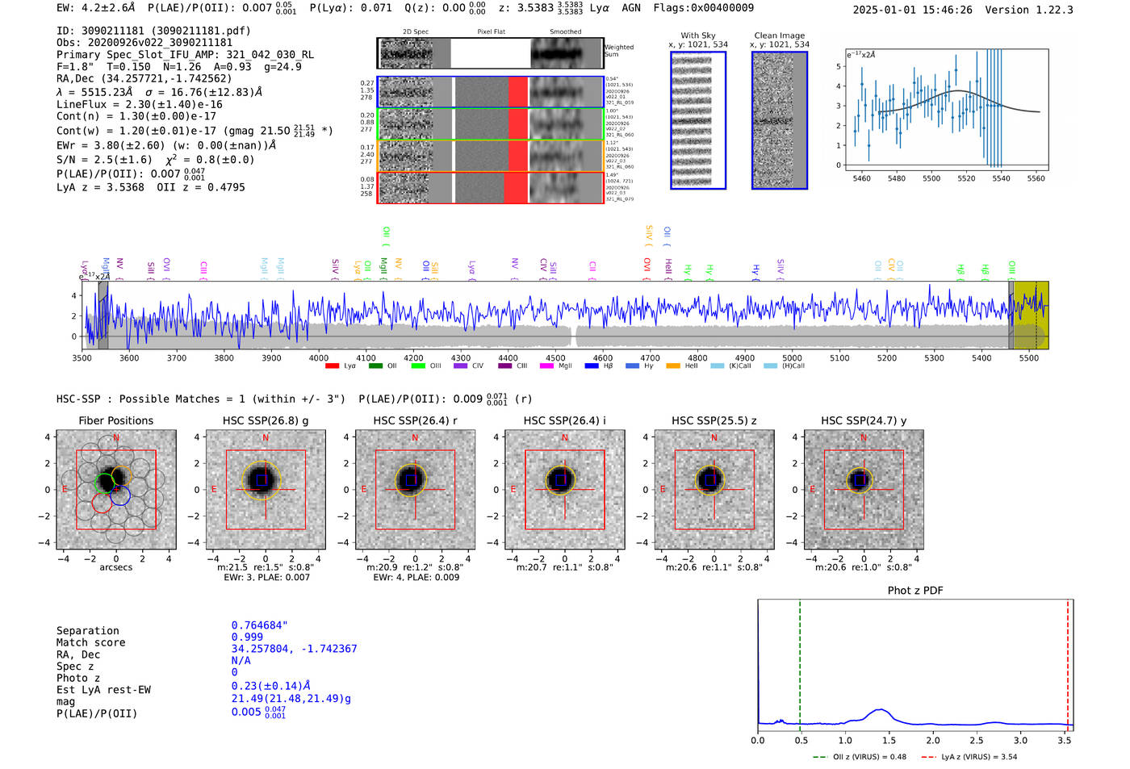Click the 'OII z (VIRUS) = 0.48' legend entry
The width and height of the screenshot is (1130, 769).
(860, 757)
